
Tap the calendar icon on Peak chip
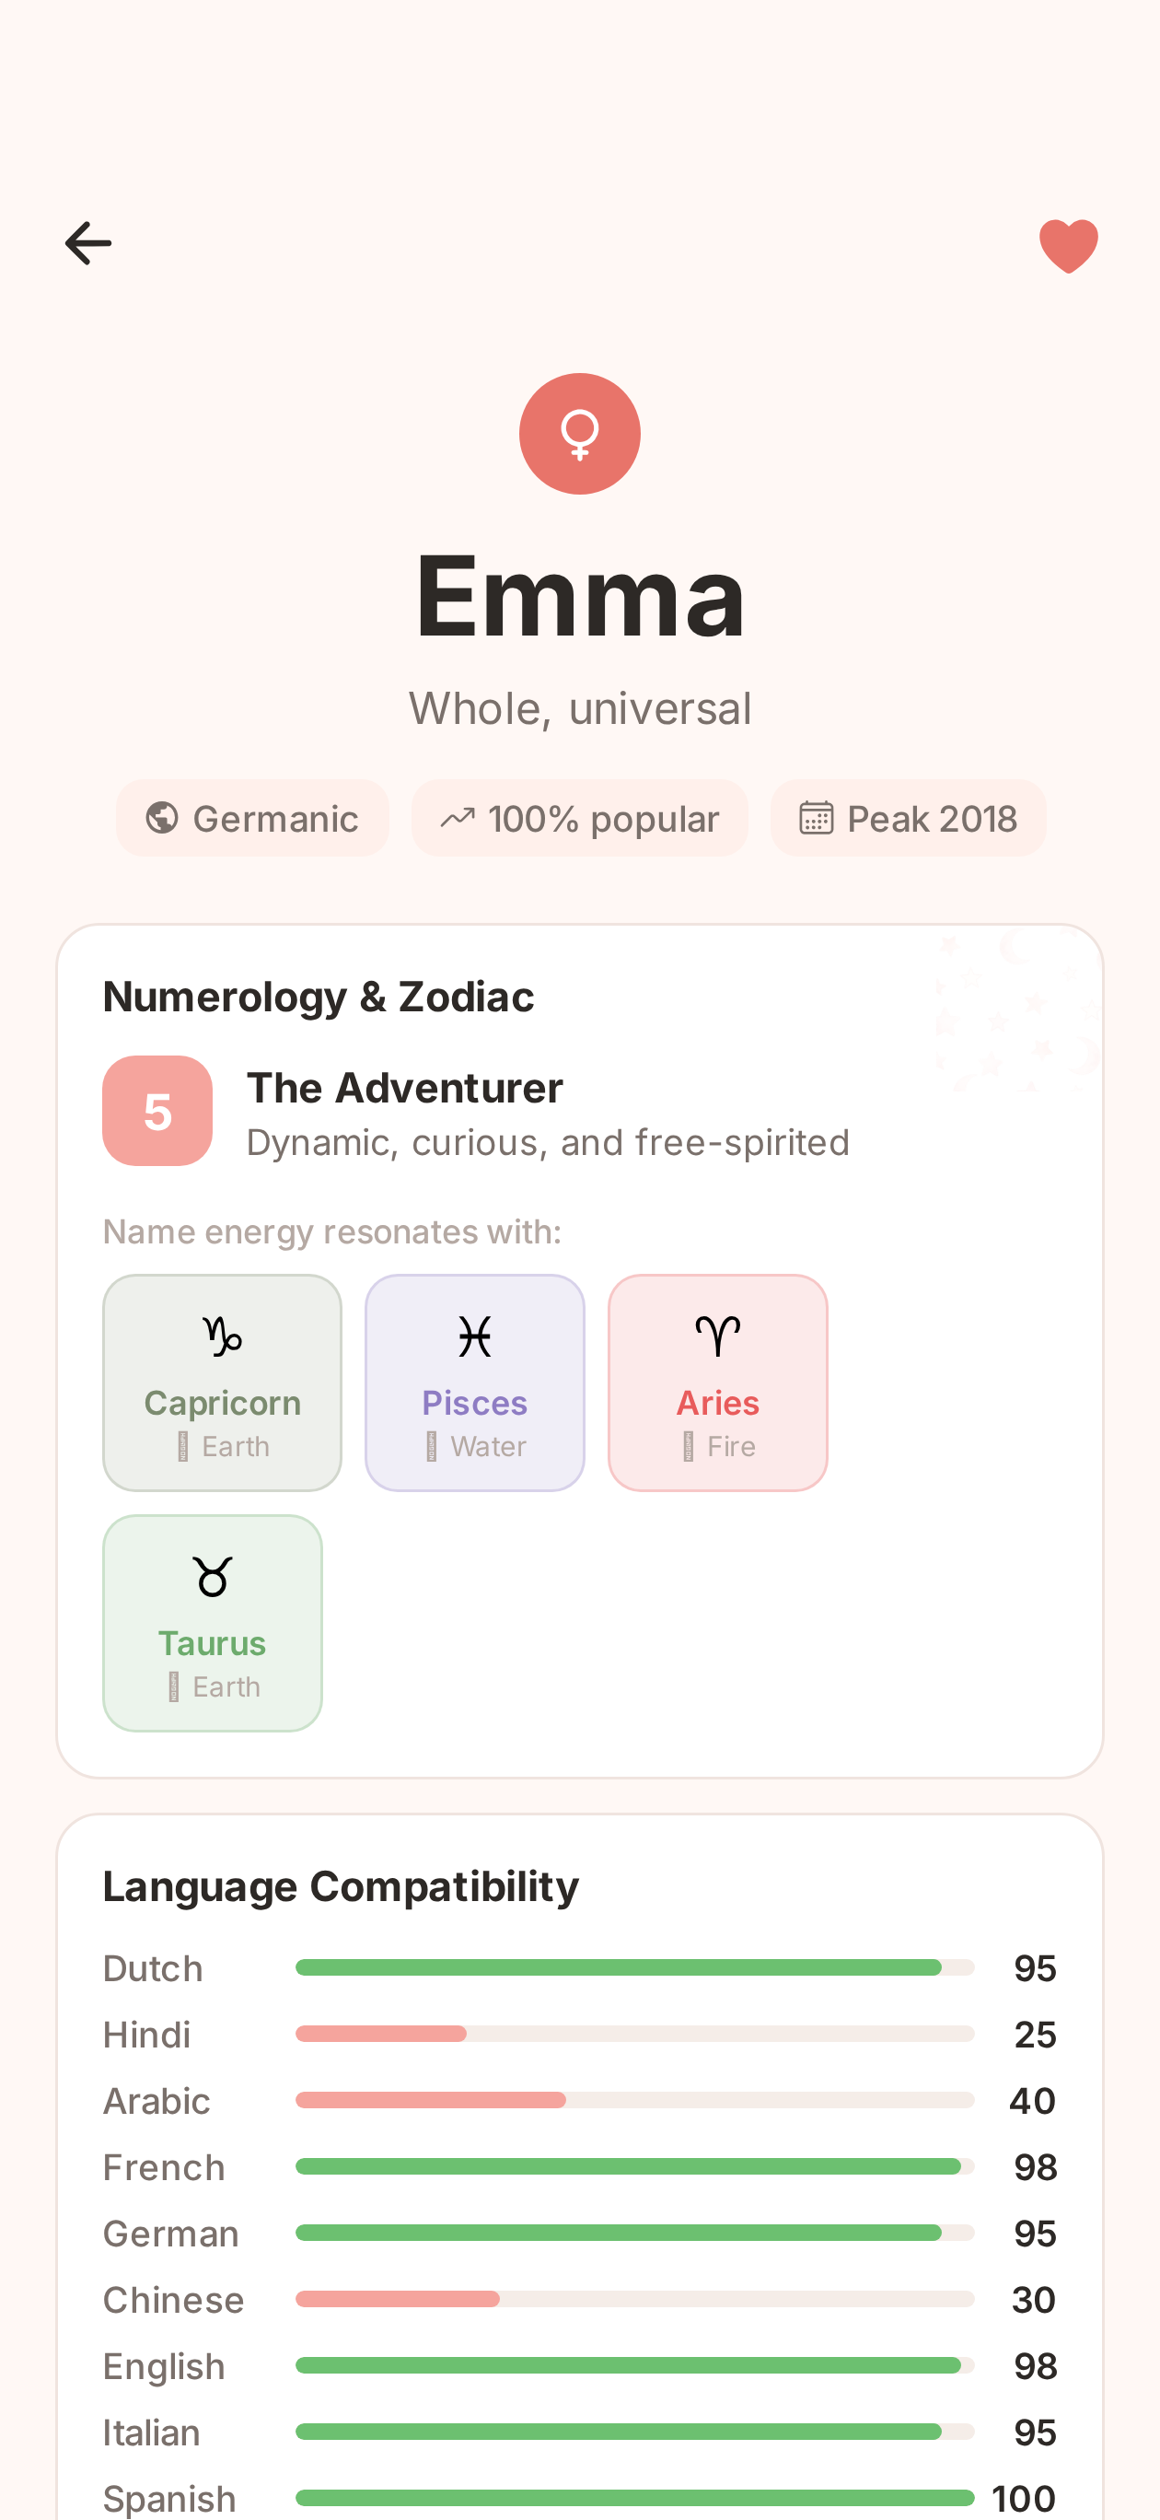coord(816,818)
